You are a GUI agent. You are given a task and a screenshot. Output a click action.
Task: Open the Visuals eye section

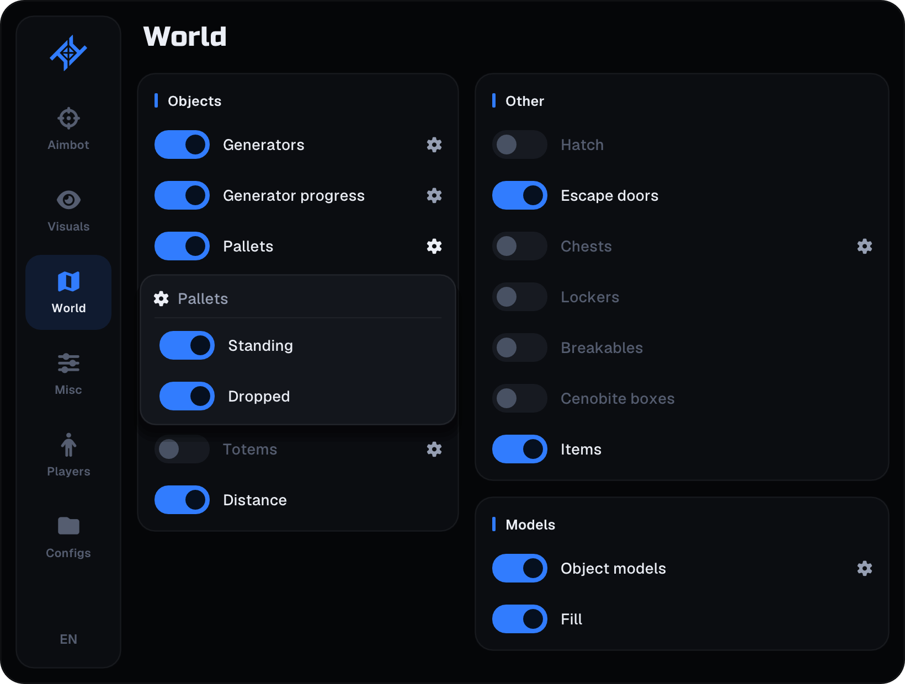pos(68,211)
